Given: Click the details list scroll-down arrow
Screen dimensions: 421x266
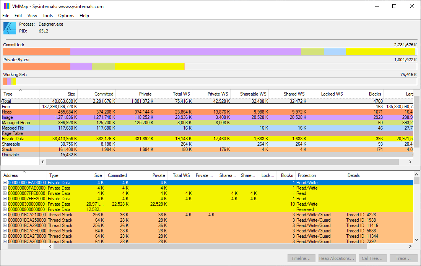Looking at the screenshot, I should point(416,240).
